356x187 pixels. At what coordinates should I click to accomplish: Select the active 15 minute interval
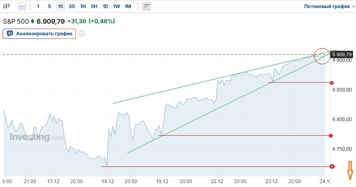(x=60, y=7)
